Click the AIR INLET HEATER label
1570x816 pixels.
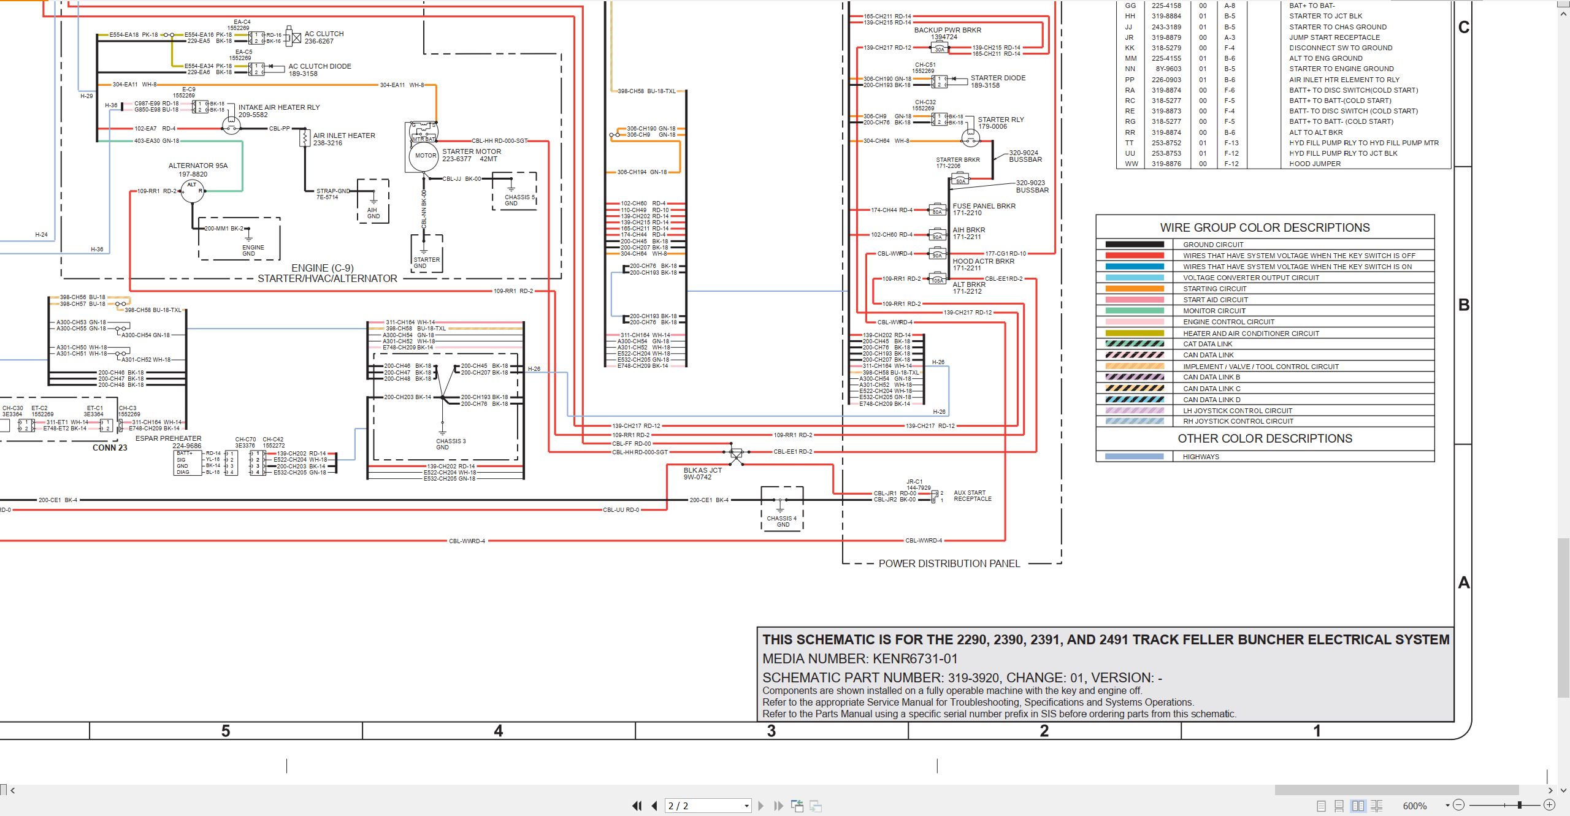(x=343, y=139)
